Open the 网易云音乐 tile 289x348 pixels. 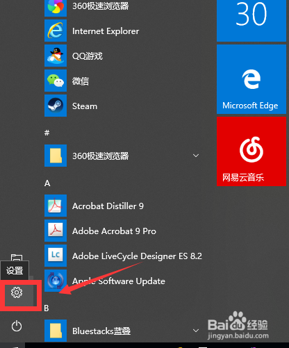pyautogui.click(x=251, y=151)
